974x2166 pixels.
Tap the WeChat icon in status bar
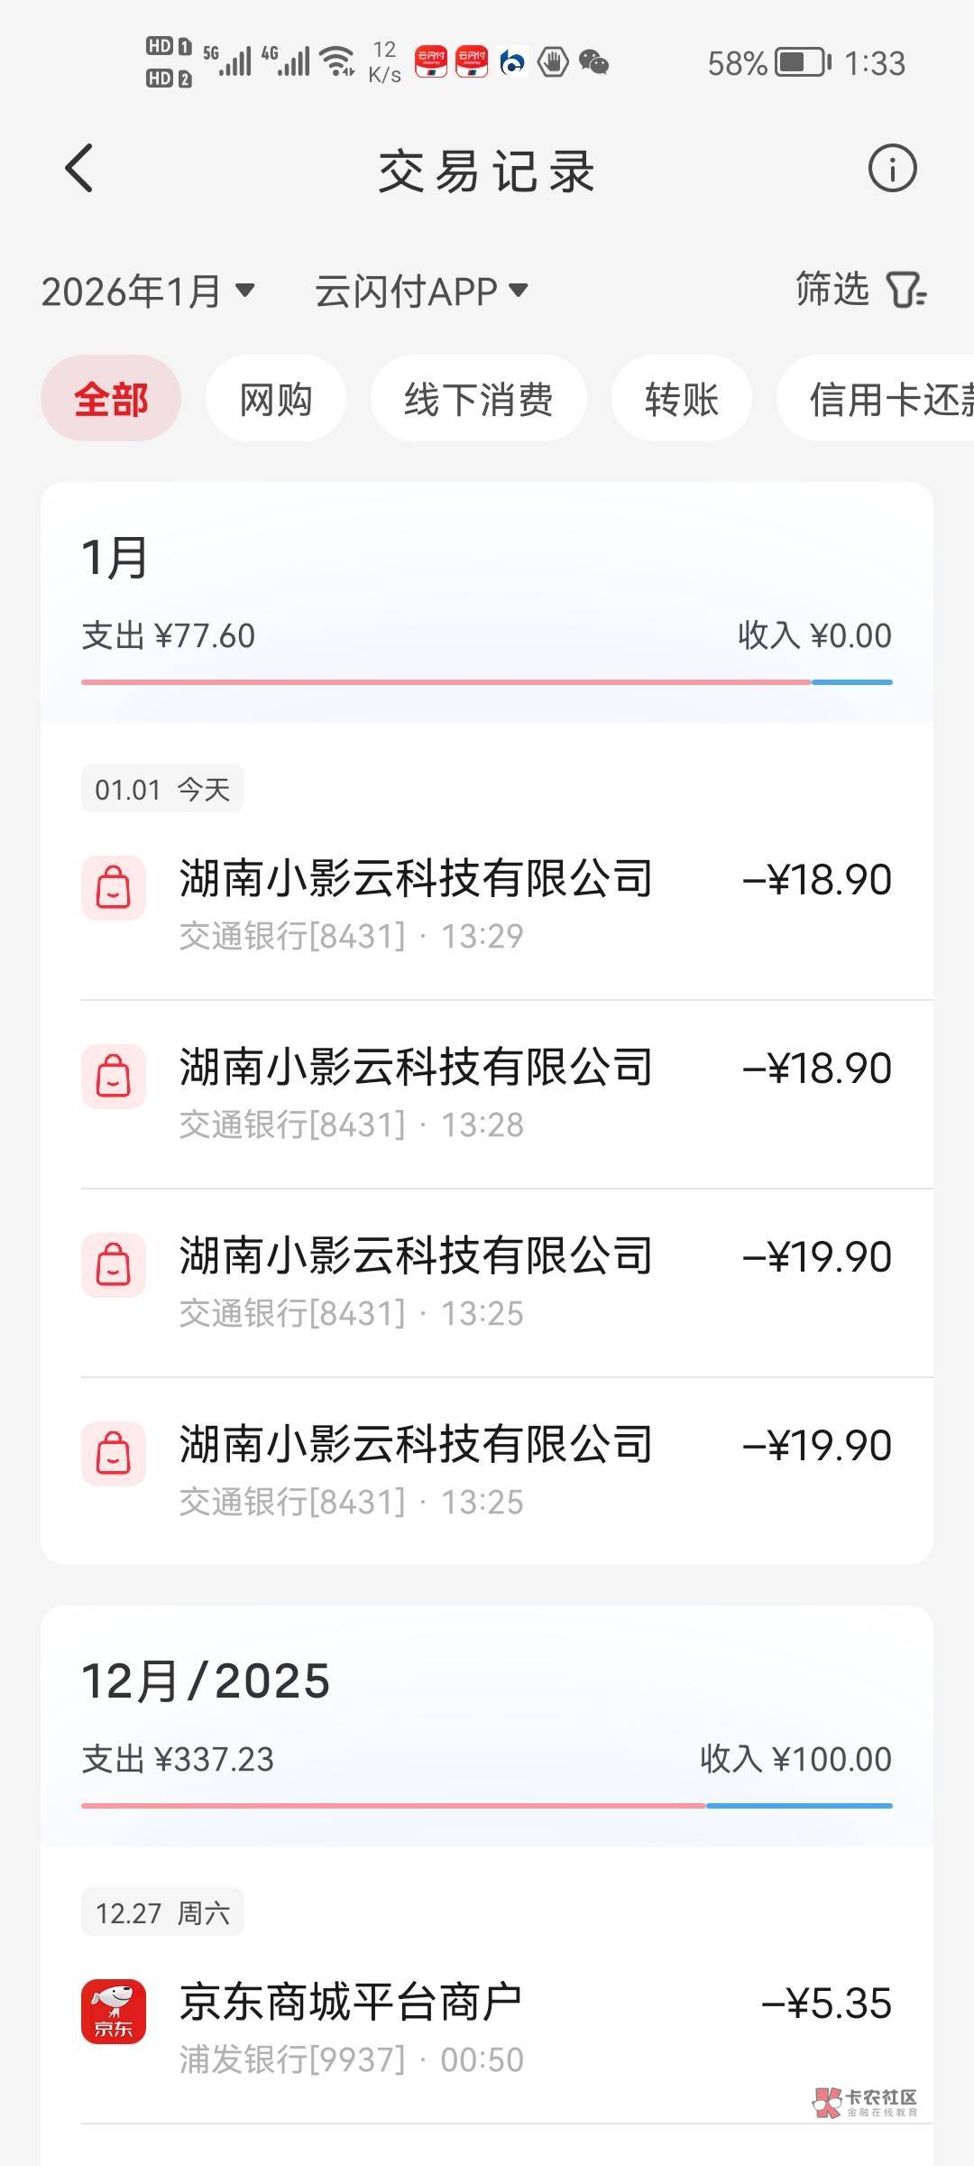(x=593, y=62)
